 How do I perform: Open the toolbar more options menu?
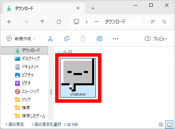coord(115,39)
